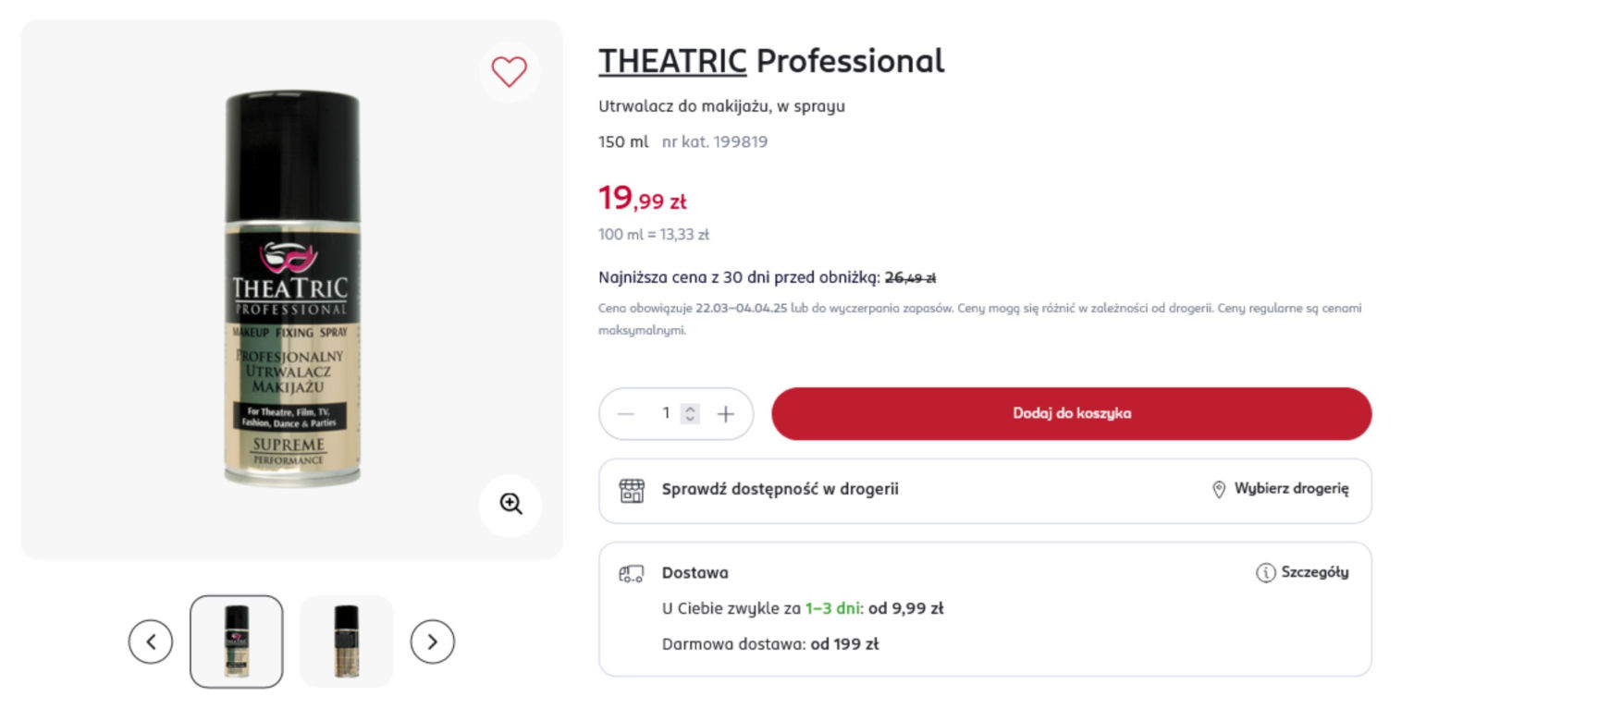Click the quantity spinner arrows
This screenshot has height=721, width=1623.
[x=690, y=414]
